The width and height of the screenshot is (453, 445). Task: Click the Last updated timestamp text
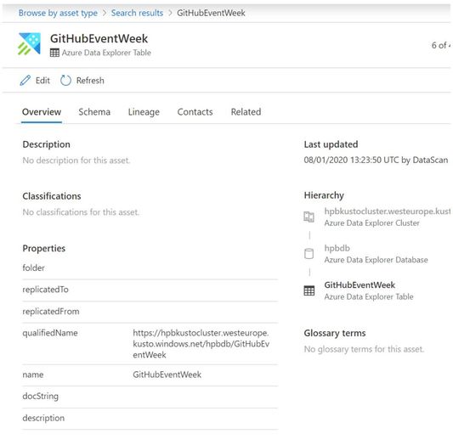coord(376,160)
